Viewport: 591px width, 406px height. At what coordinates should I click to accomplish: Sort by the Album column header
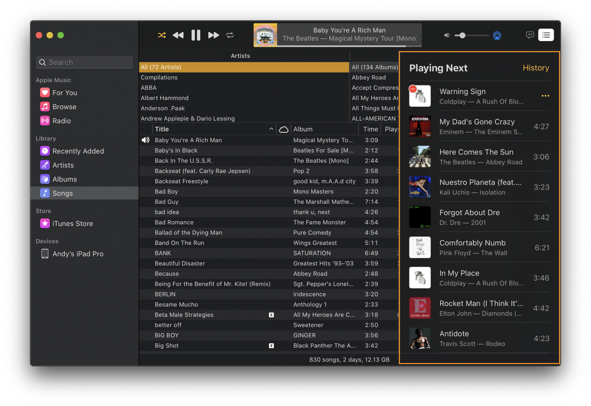[324, 129]
